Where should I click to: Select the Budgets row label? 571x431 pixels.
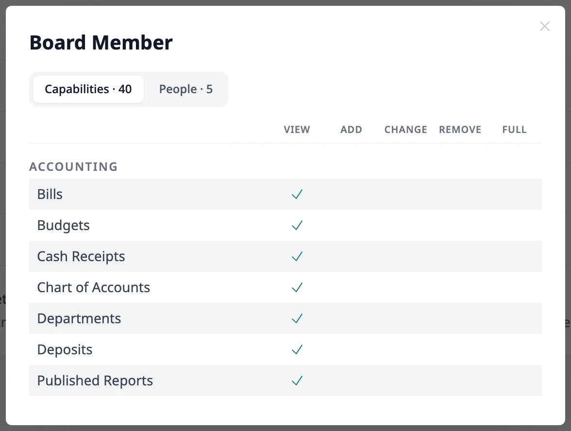coord(63,225)
